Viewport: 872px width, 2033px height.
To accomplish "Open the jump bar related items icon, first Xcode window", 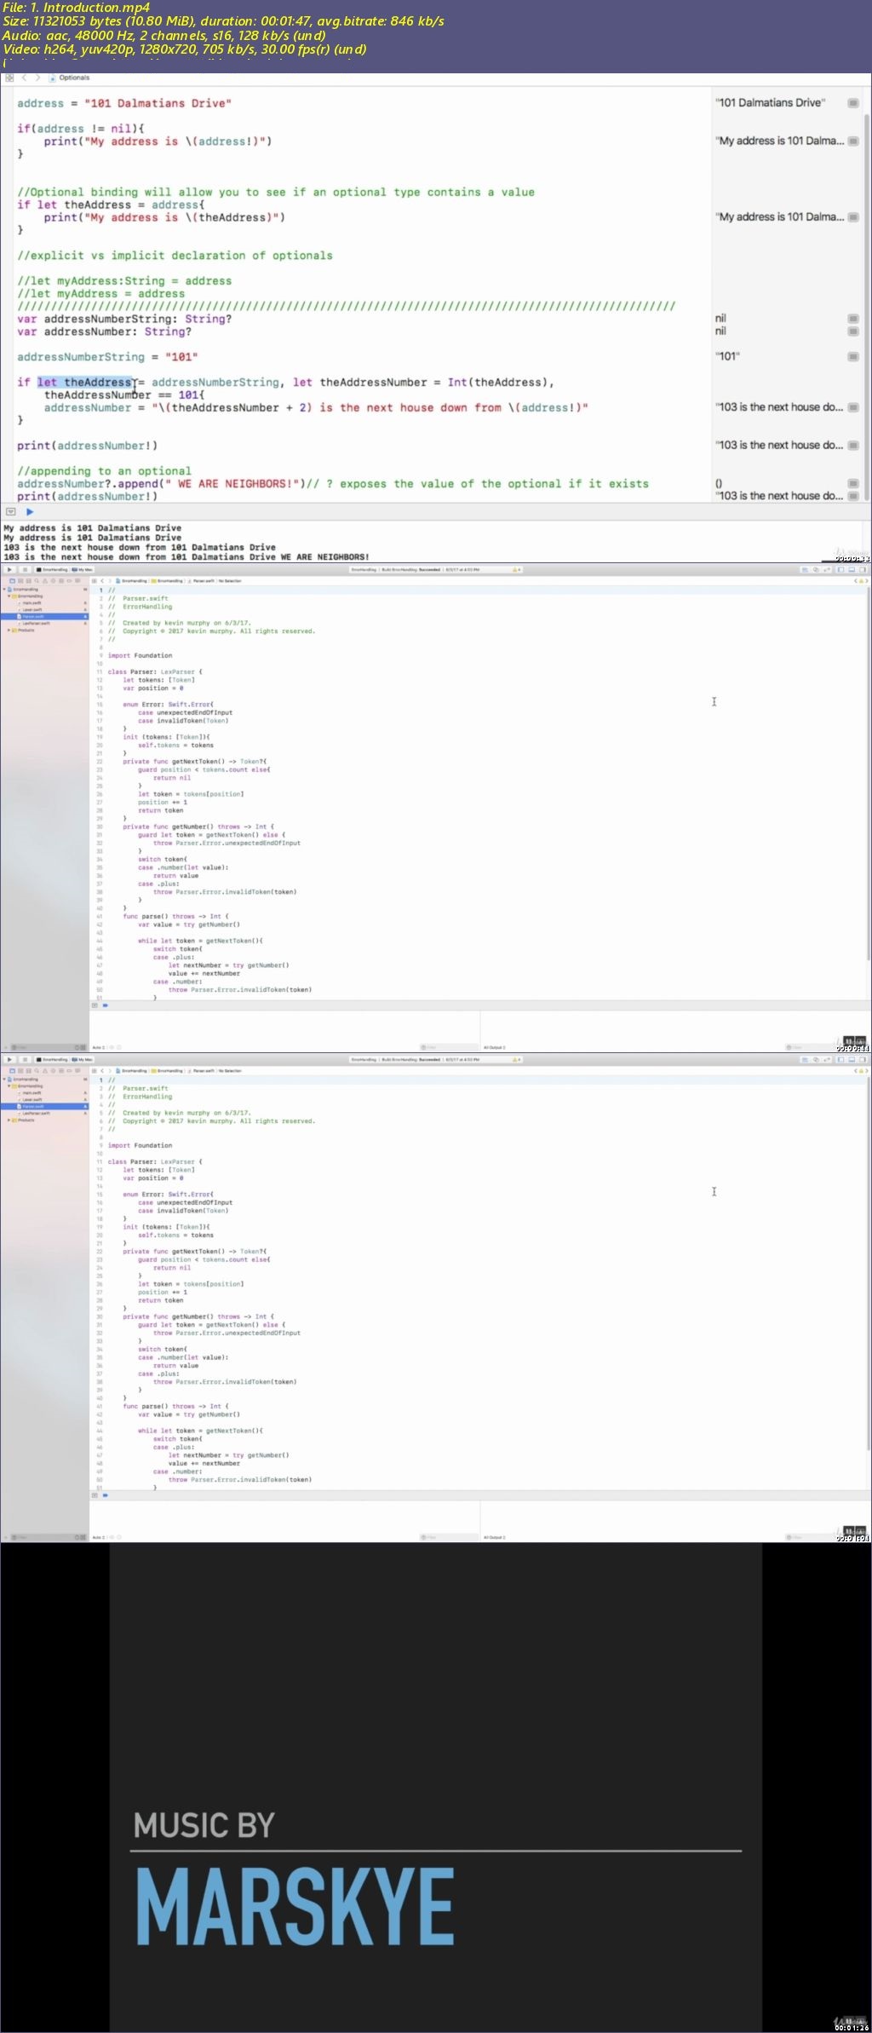I will (95, 581).
